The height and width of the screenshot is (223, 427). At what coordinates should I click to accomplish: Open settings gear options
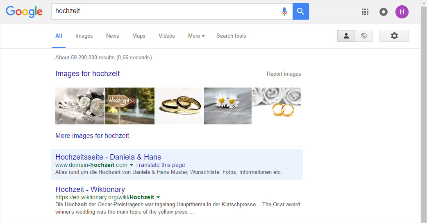(x=394, y=36)
